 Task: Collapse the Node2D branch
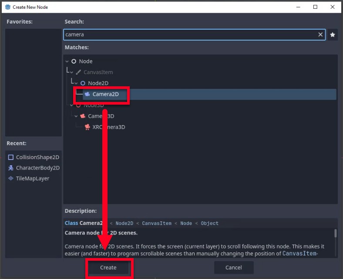coord(76,83)
